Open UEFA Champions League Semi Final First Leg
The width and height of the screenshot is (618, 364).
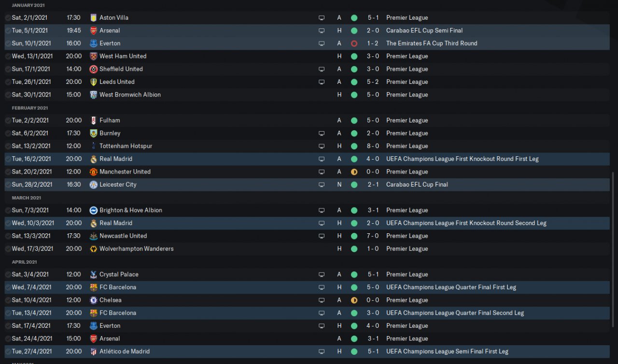[447, 351]
